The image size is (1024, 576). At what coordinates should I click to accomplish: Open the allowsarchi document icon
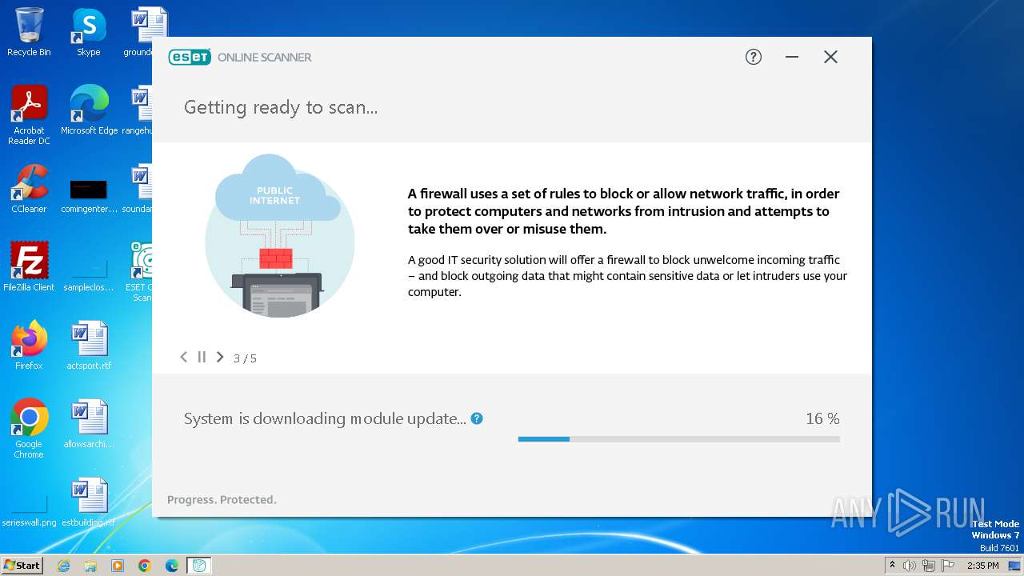(89, 424)
